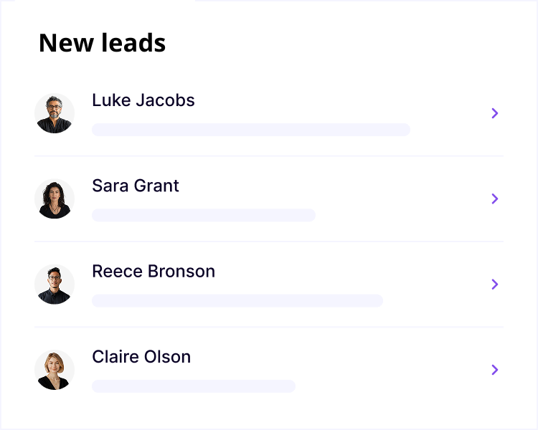Open Claire Olson's lead via chevron
The height and width of the screenshot is (430, 538).
coord(495,370)
